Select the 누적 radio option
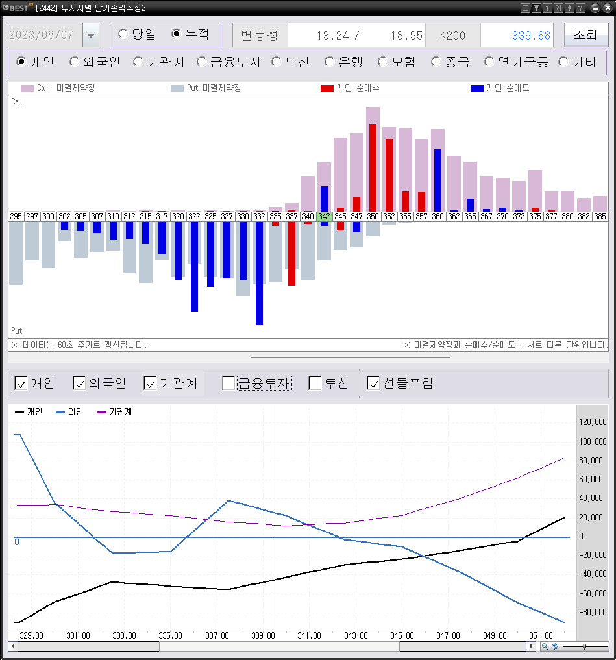 click(x=177, y=34)
